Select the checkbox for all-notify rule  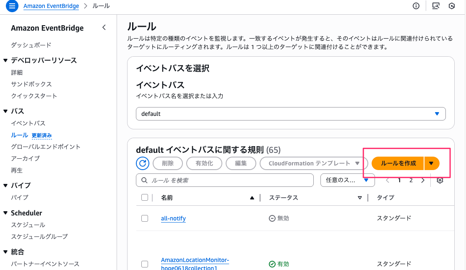tap(145, 218)
